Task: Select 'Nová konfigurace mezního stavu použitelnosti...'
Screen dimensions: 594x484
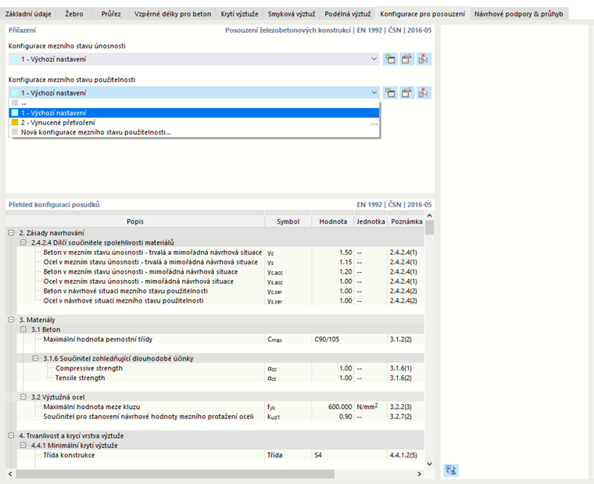Action: [194, 132]
